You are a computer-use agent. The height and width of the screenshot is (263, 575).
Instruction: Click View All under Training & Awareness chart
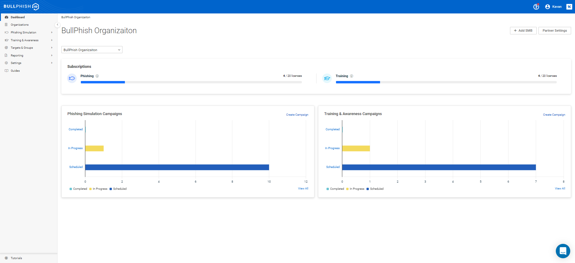click(560, 189)
